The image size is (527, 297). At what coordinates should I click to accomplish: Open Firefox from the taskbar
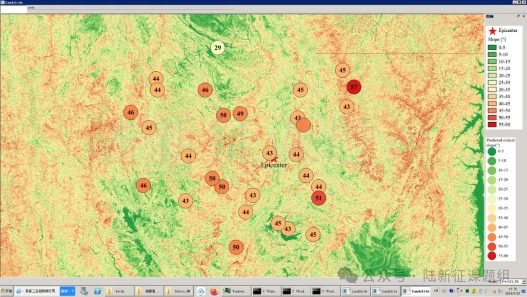[214, 291]
